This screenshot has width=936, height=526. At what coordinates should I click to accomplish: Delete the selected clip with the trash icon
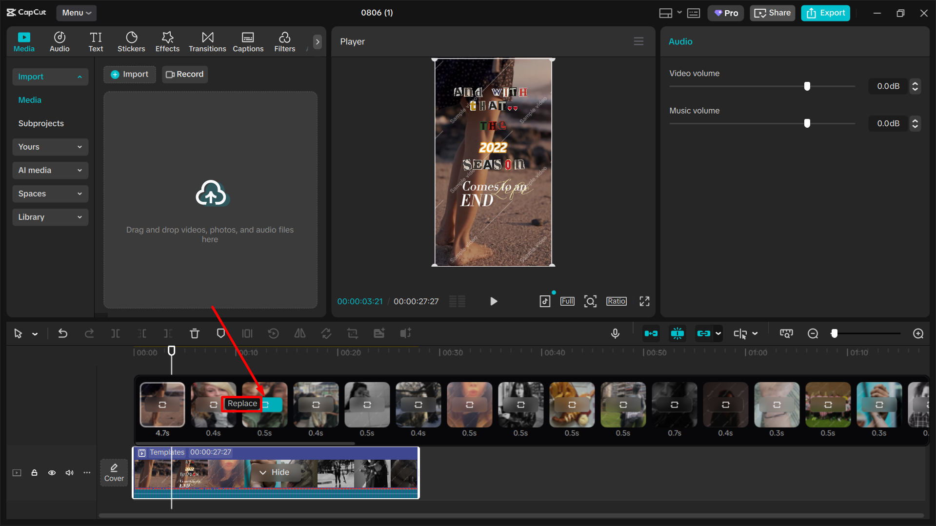click(x=195, y=333)
